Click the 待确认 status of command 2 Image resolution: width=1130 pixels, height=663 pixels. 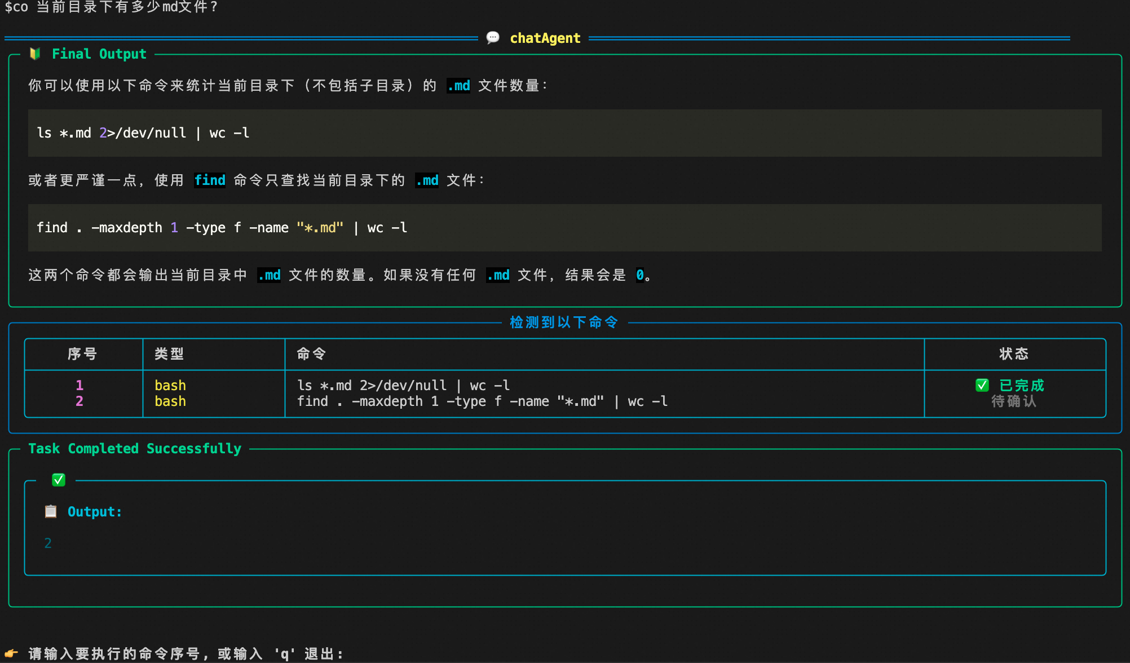[1013, 401]
